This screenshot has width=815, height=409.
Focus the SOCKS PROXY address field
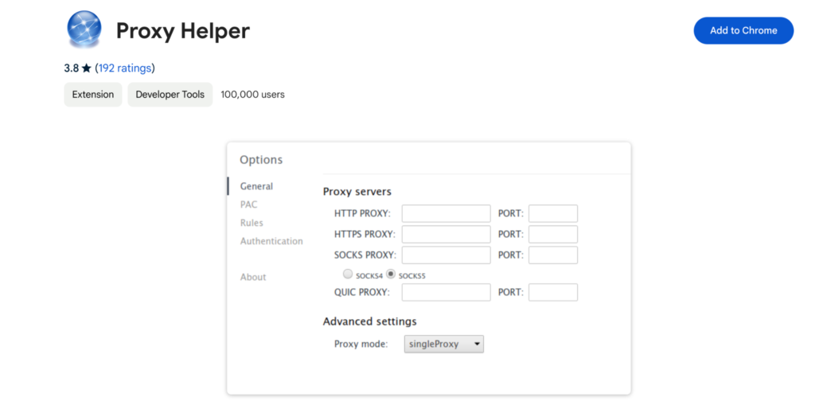click(x=446, y=255)
